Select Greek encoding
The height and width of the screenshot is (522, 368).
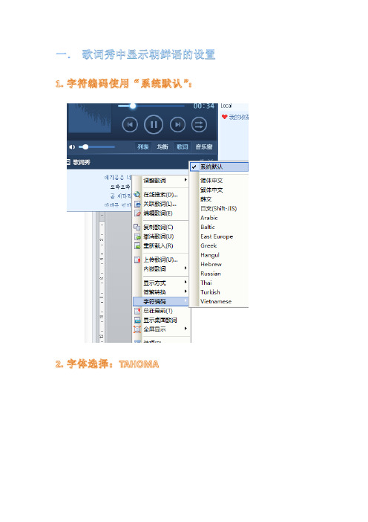[219, 245]
